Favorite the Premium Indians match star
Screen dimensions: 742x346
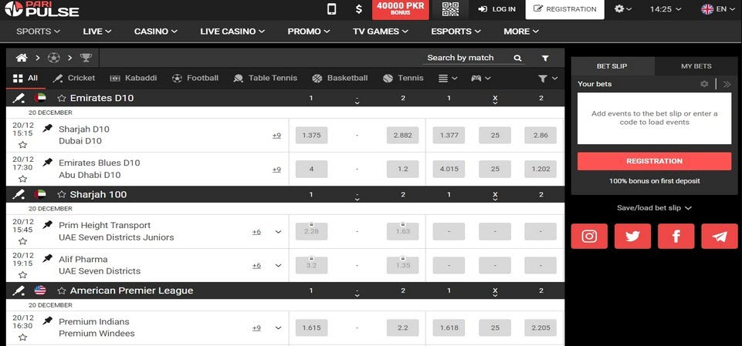pyautogui.click(x=22, y=338)
